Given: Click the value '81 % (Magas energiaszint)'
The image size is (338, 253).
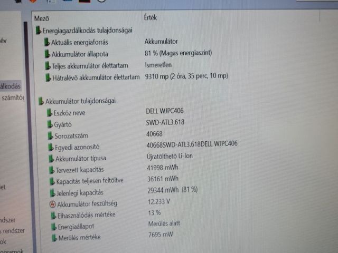Looking at the screenshot, I should pos(179,53).
